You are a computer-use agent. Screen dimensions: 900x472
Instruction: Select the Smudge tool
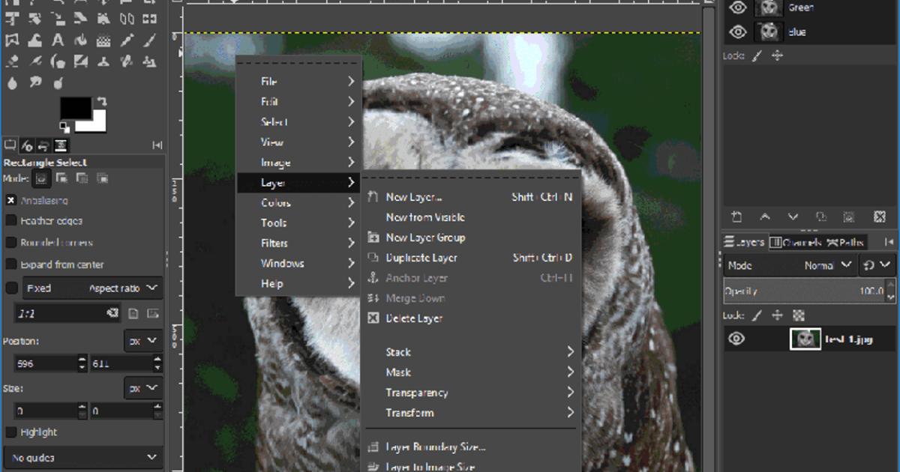click(x=35, y=81)
